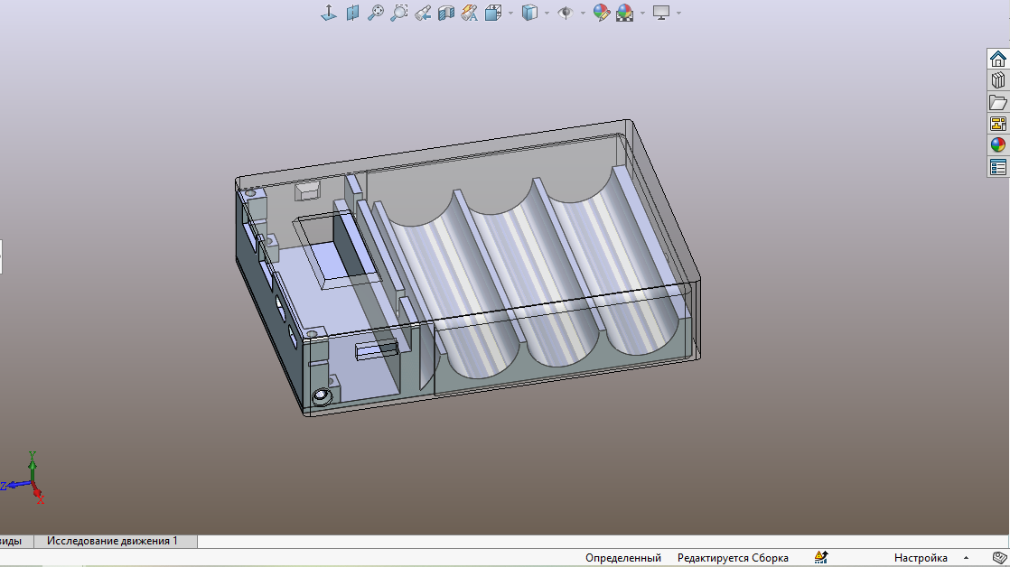This screenshot has height=567, width=1010.
Task: Expand the View Settings monitor dropdown arrow
Action: click(x=678, y=13)
